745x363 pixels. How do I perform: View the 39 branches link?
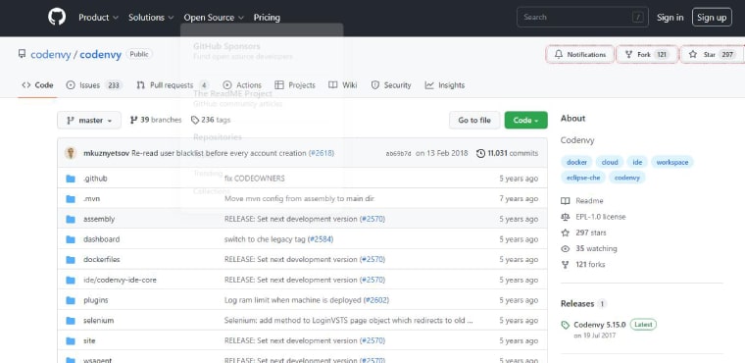(x=155, y=120)
